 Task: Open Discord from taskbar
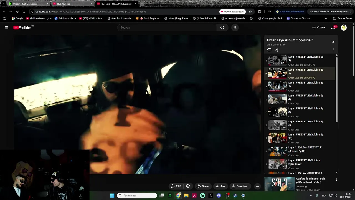219,196
